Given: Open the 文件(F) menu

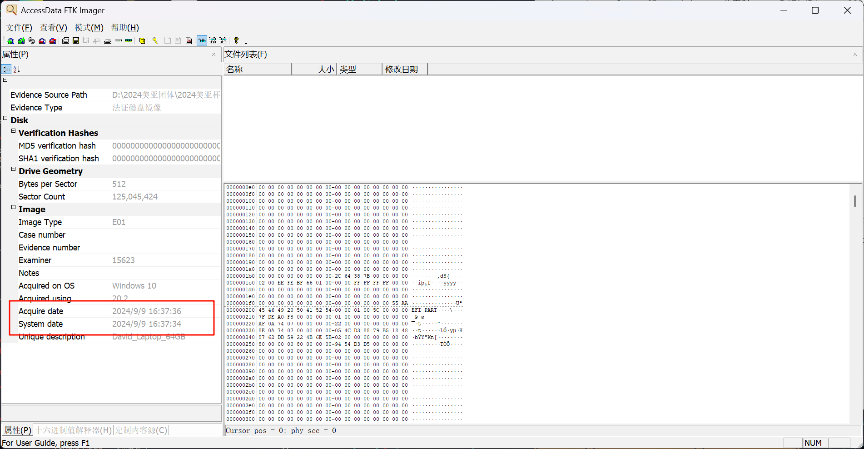Looking at the screenshot, I should point(19,28).
